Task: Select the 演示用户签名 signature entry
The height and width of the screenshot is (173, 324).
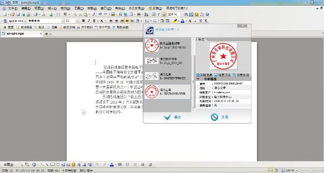Action: pos(167,61)
